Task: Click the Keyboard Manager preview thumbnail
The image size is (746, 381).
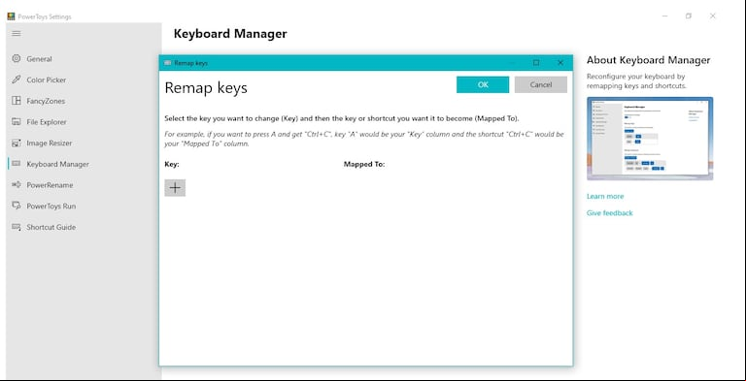Action: (x=650, y=139)
